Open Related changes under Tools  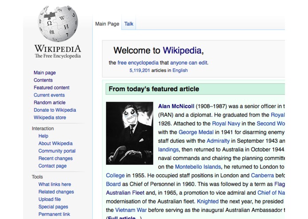pos(56,192)
